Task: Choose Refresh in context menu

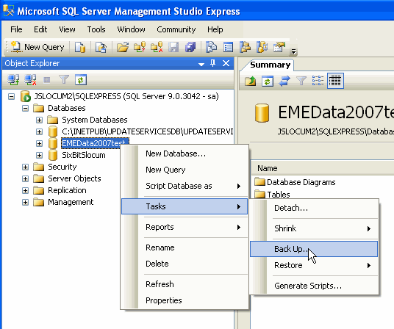Action: tap(185, 284)
